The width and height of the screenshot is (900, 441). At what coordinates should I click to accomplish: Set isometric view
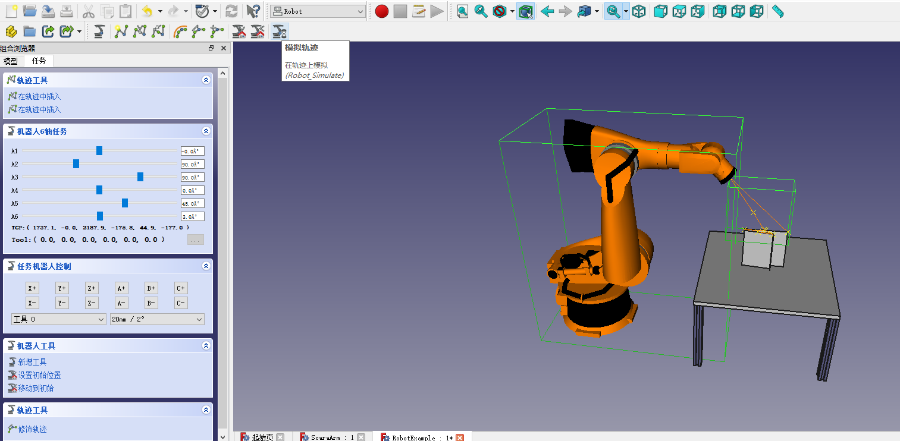(x=639, y=11)
